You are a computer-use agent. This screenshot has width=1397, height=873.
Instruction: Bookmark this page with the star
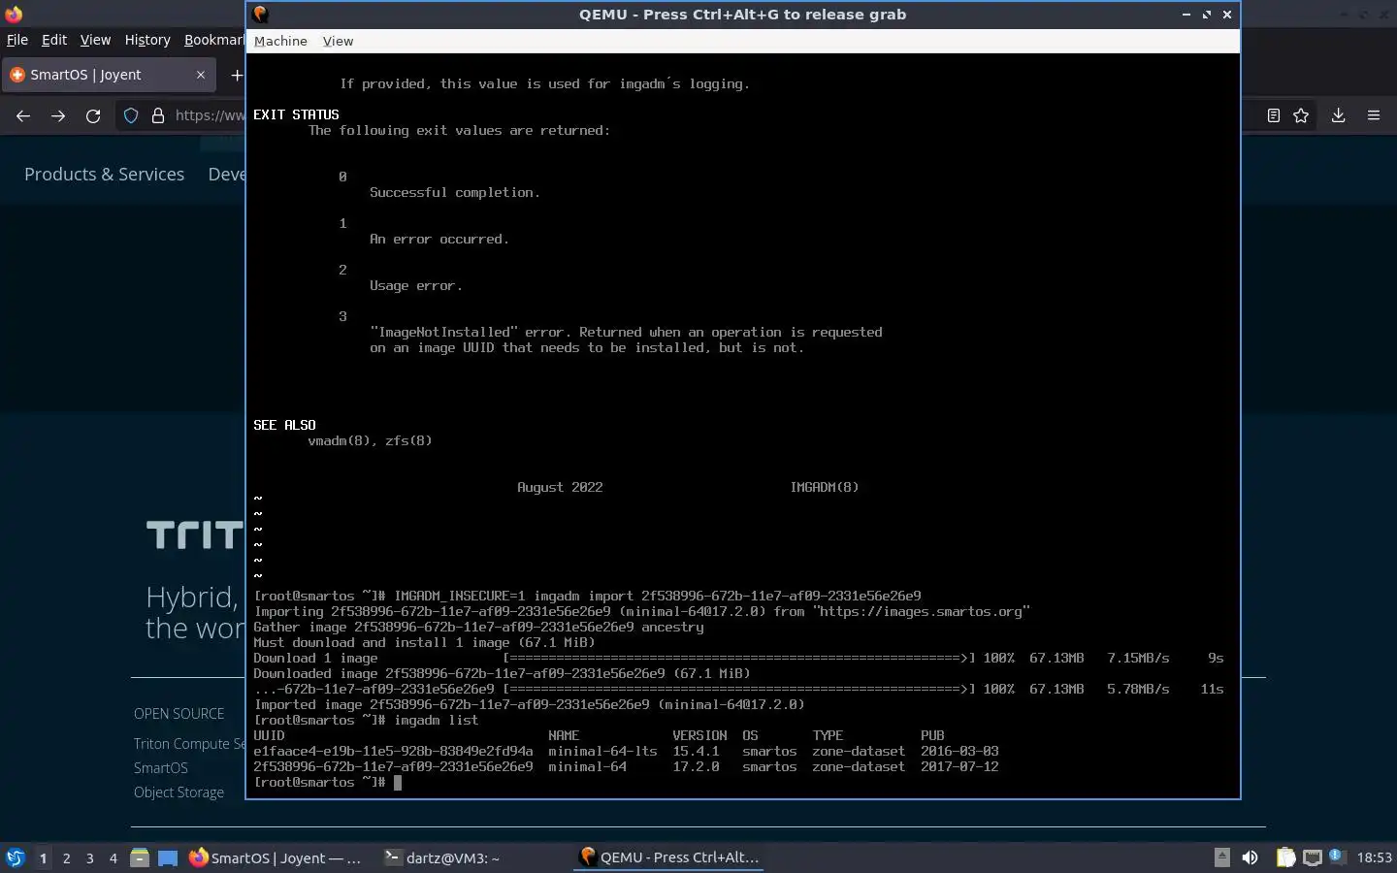coord(1301,115)
